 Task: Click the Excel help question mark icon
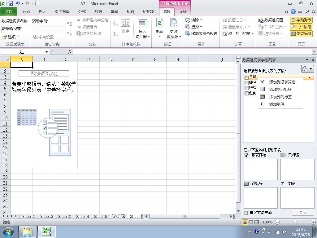point(293,11)
